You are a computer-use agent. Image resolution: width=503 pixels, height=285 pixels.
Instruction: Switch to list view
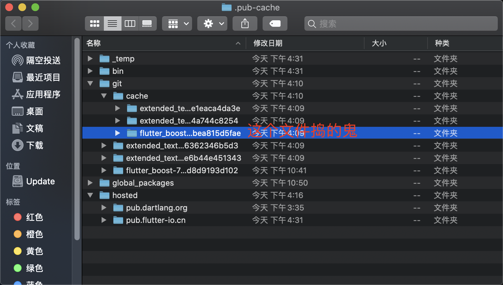(113, 24)
